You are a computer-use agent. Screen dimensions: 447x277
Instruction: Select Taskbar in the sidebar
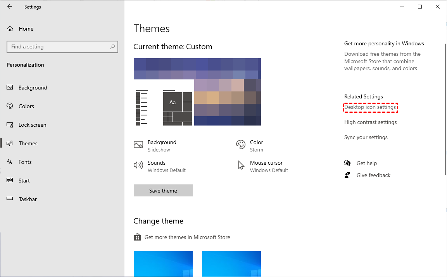tap(28, 199)
